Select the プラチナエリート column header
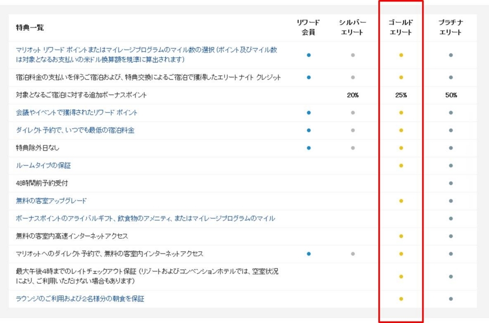Screen dimensions: 489x323 coord(451,27)
